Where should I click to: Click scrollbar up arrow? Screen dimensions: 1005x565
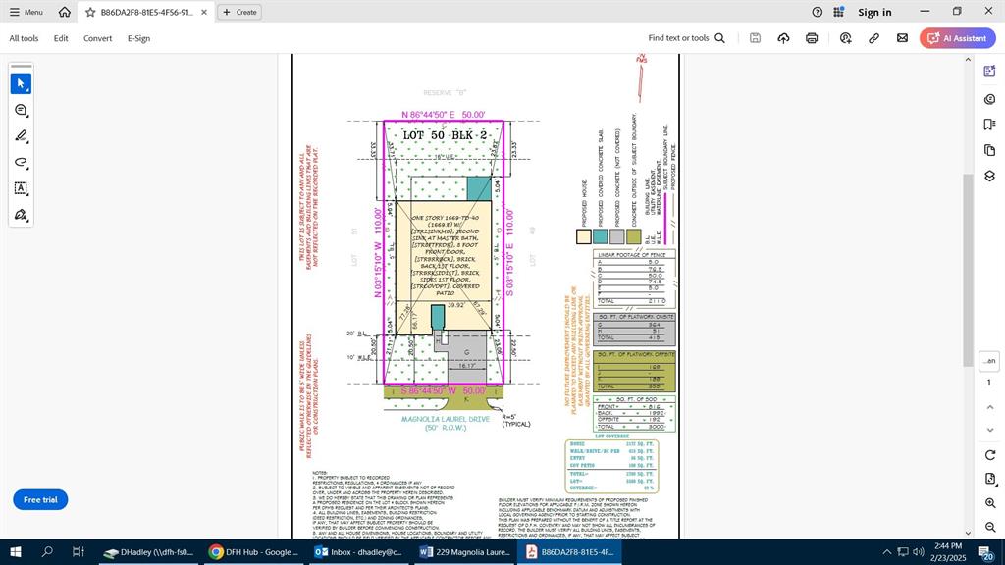(968, 60)
